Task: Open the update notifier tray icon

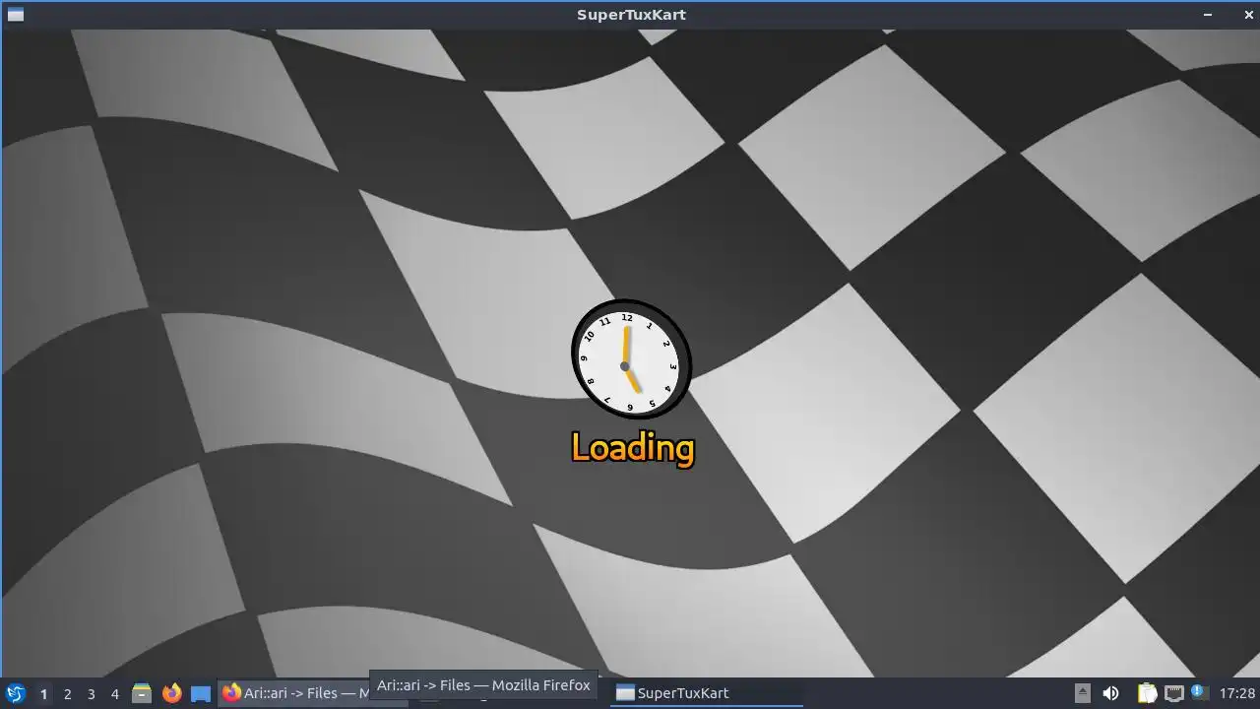Action: coord(1198,692)
